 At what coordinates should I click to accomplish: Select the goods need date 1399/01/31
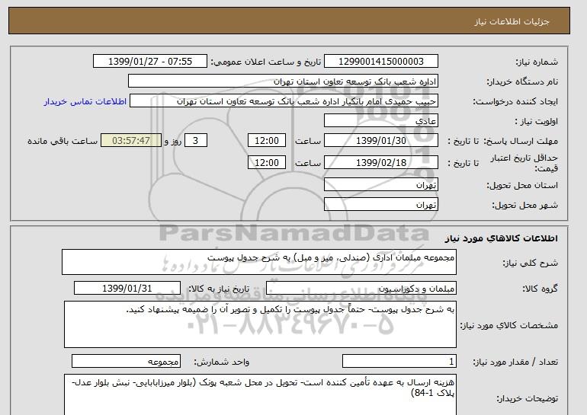127,289
